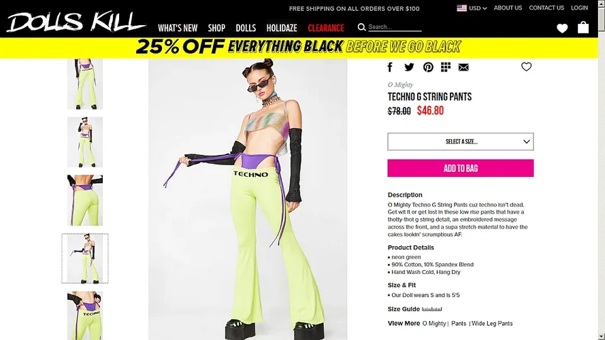Share via email envelope icon
Screen dimensions: 605x340
[x=463, y=67]
